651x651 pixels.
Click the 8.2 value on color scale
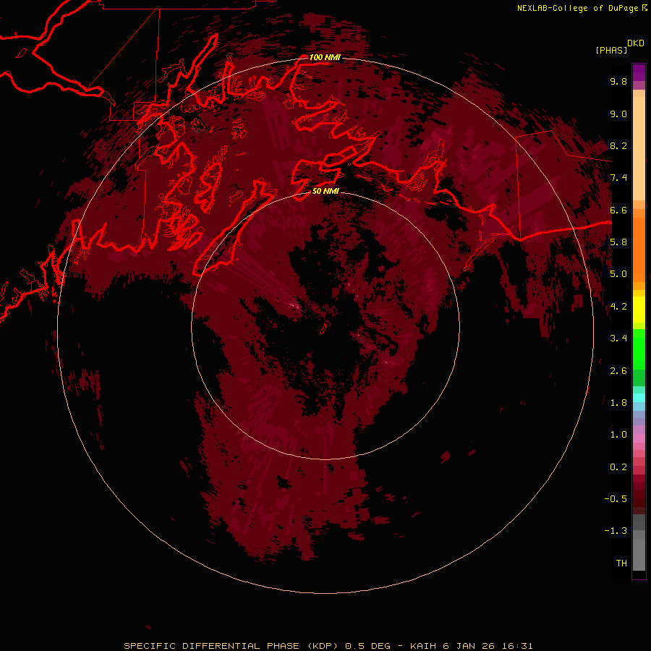point(618,145)
